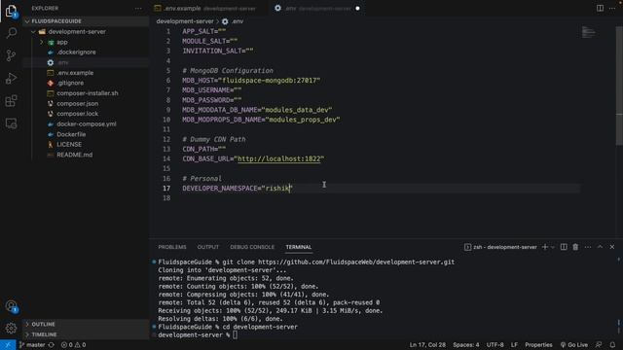Open the Manage gear settings

[x=11, y=329]
